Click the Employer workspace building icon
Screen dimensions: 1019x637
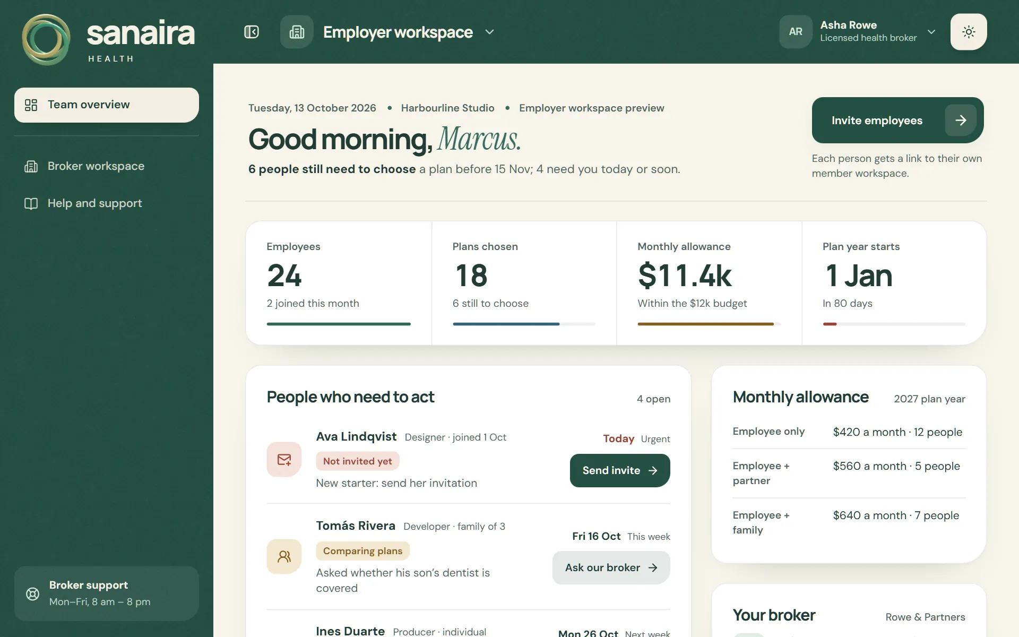click(297, 32)
